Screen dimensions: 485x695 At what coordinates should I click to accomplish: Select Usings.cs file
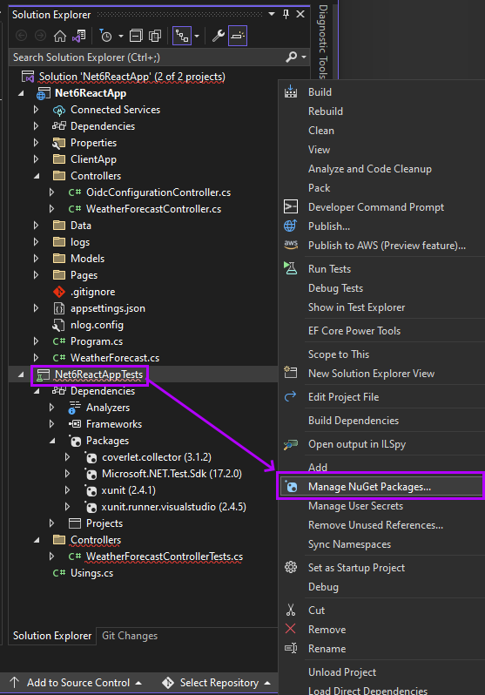tap(91, 573)
